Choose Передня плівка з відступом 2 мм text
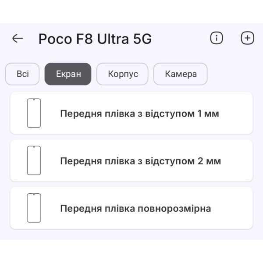 click(140, 161)
